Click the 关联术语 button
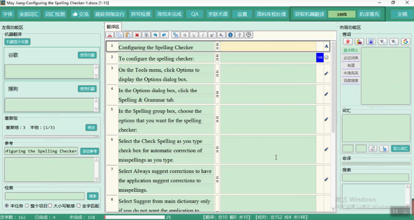Image resolution: width=414 pixels, height=220 pixels. click(x=218, y=14)
